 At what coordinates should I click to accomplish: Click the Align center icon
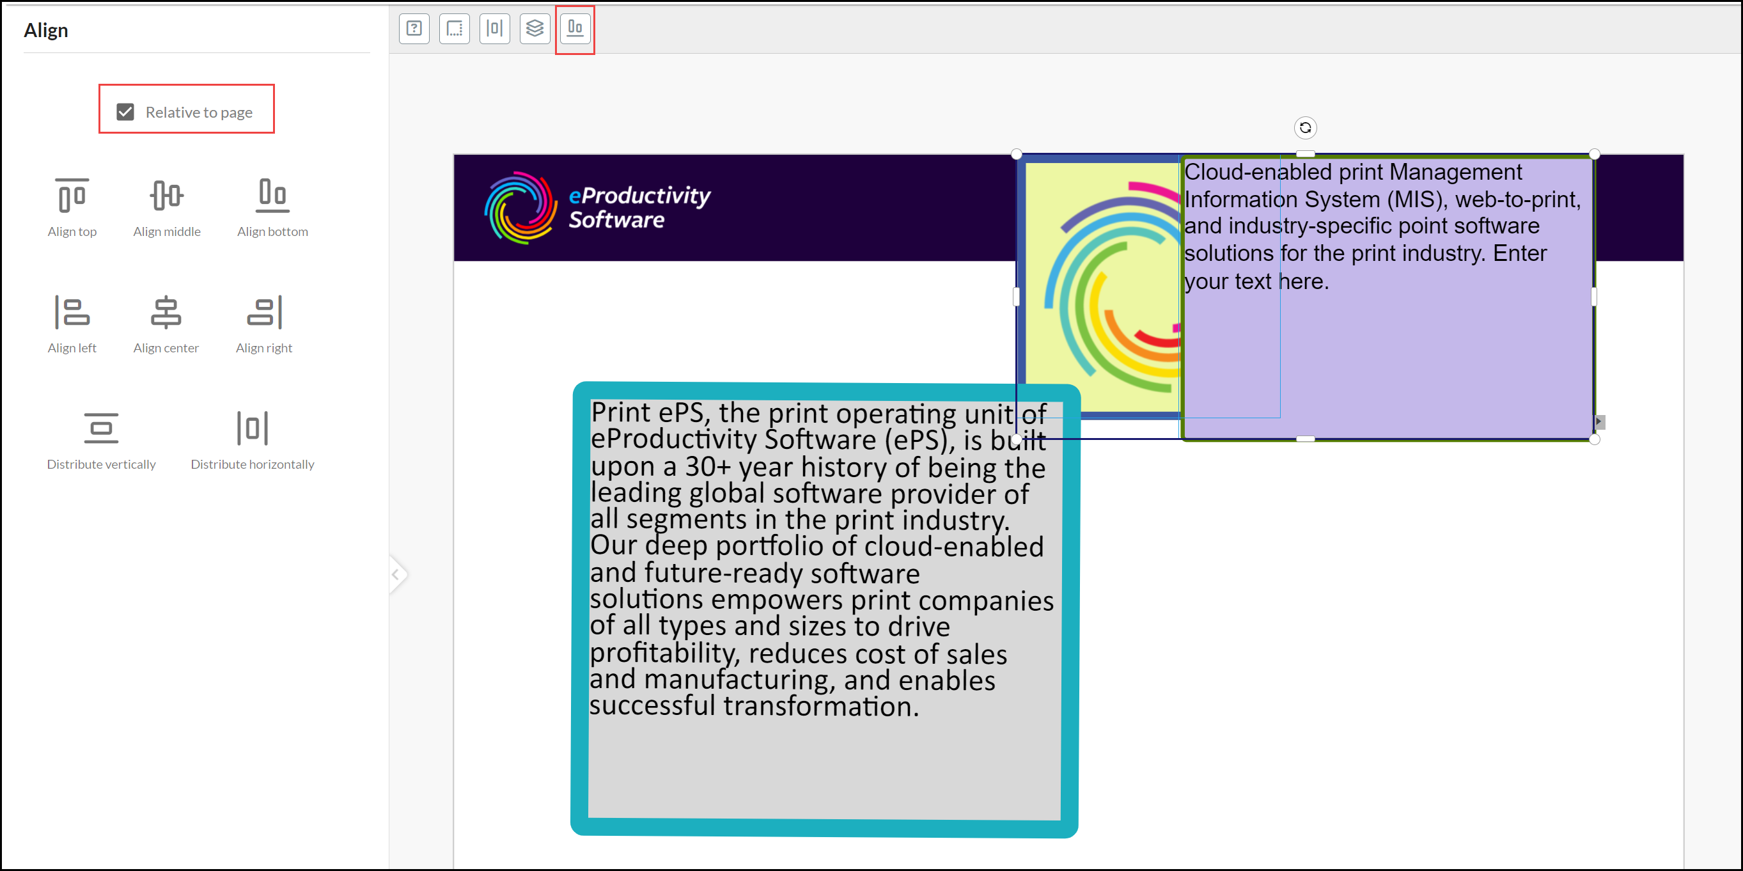[x=166, y=312]
